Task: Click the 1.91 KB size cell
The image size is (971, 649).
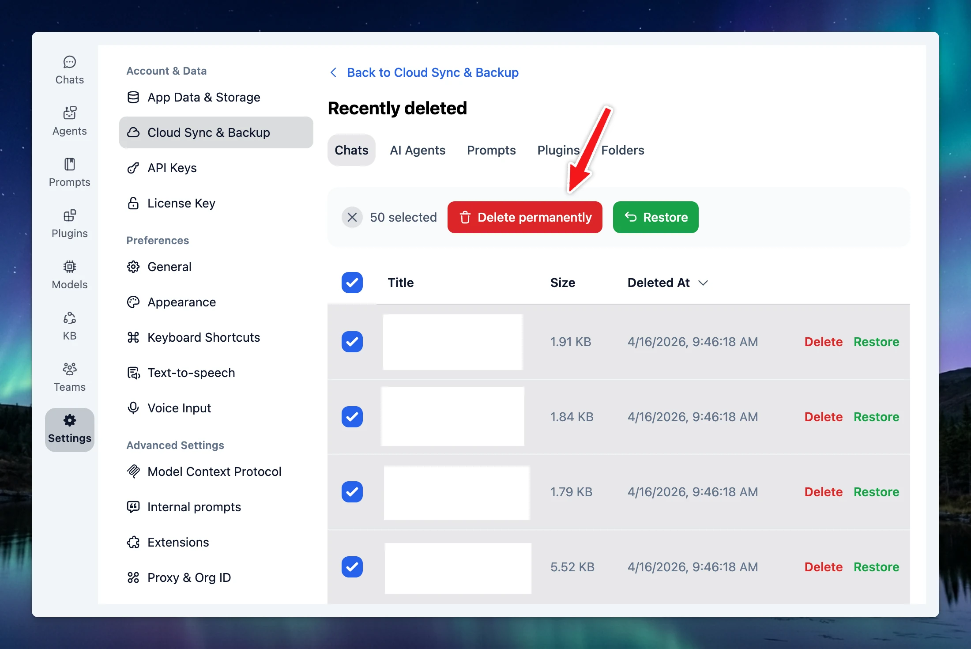Action: pyautogui.click(x=571, y=342)
